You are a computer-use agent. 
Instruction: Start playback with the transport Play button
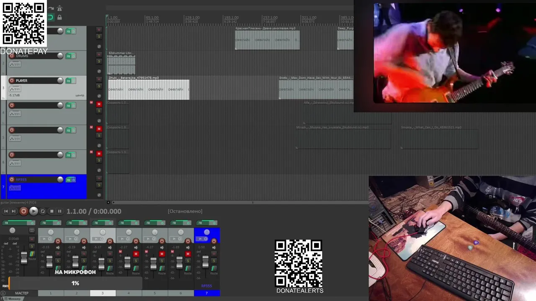(x=33, y=212)
